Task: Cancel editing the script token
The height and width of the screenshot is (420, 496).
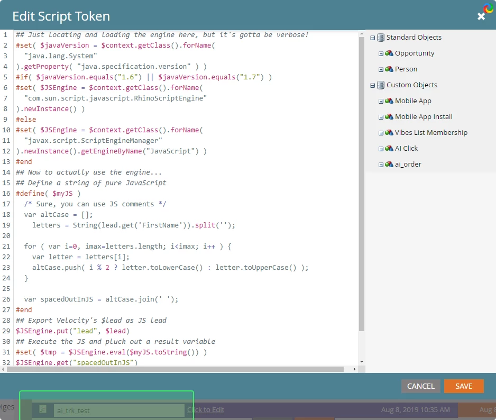Action: tap(420, 386)
